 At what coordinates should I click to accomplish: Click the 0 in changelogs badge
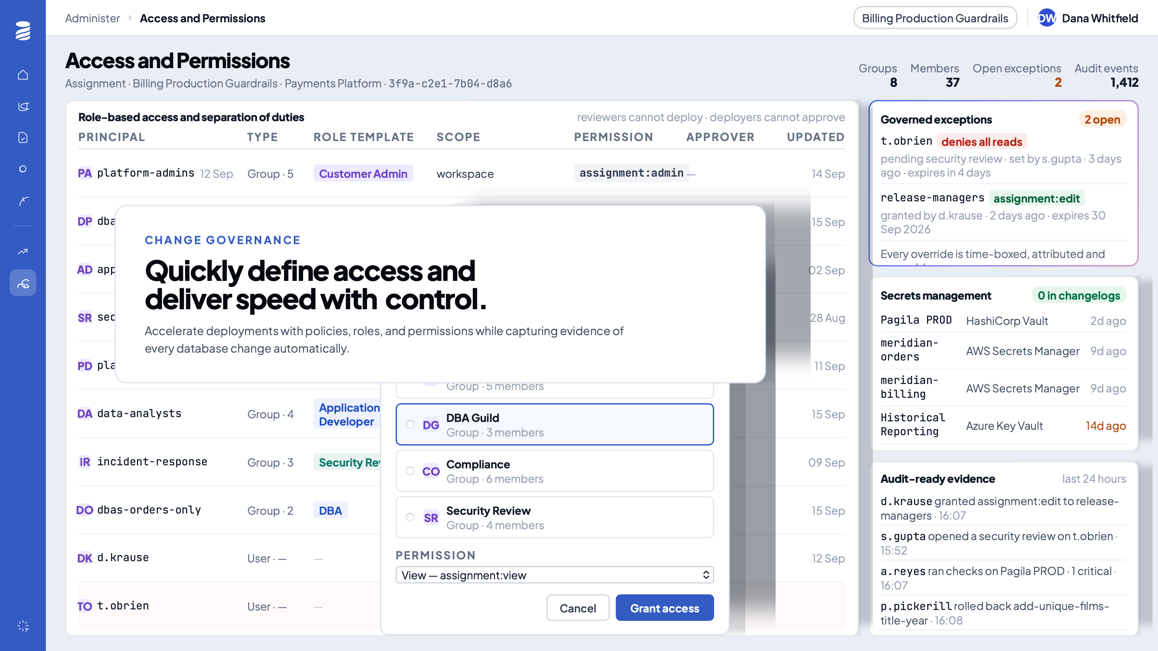1078,295
